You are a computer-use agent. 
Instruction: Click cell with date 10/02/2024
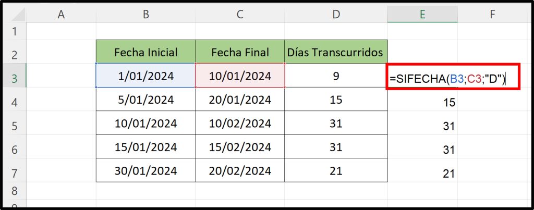pos(240,124)
